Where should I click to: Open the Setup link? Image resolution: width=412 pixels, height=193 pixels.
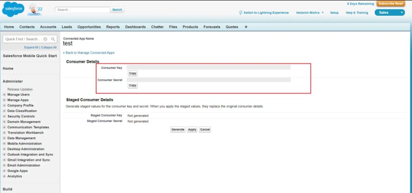point(334,13)
